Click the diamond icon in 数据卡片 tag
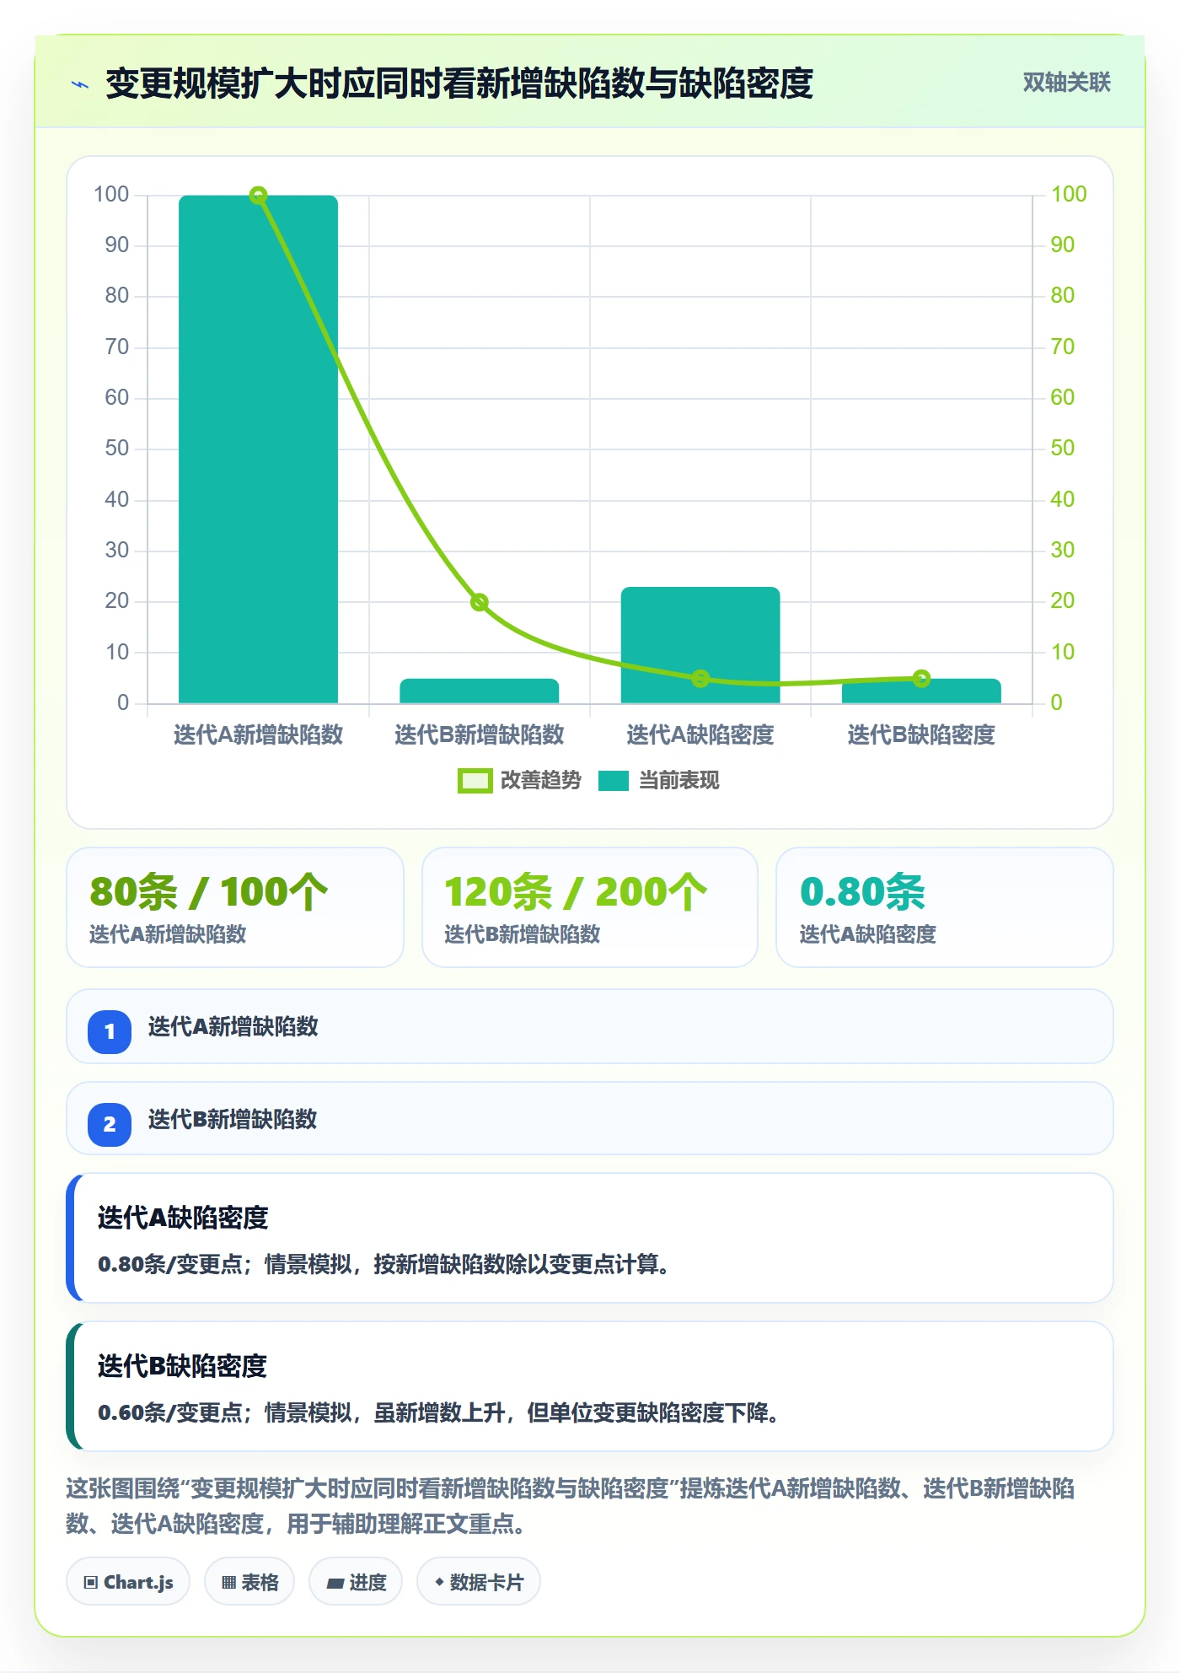 tap(439, 1582)
